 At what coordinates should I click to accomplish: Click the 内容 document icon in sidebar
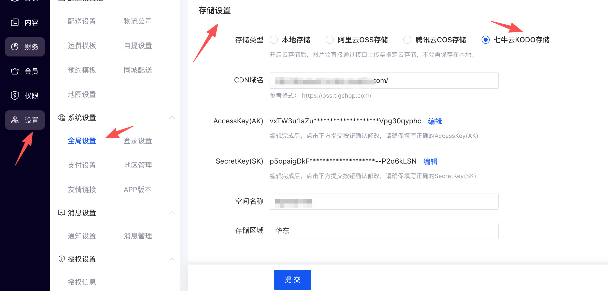[x=15, y=22]
